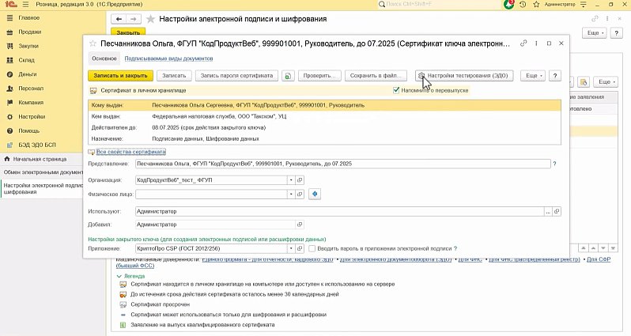Open application КриптоПро form icon
The image size is (631, 336).
click(300, 249)
